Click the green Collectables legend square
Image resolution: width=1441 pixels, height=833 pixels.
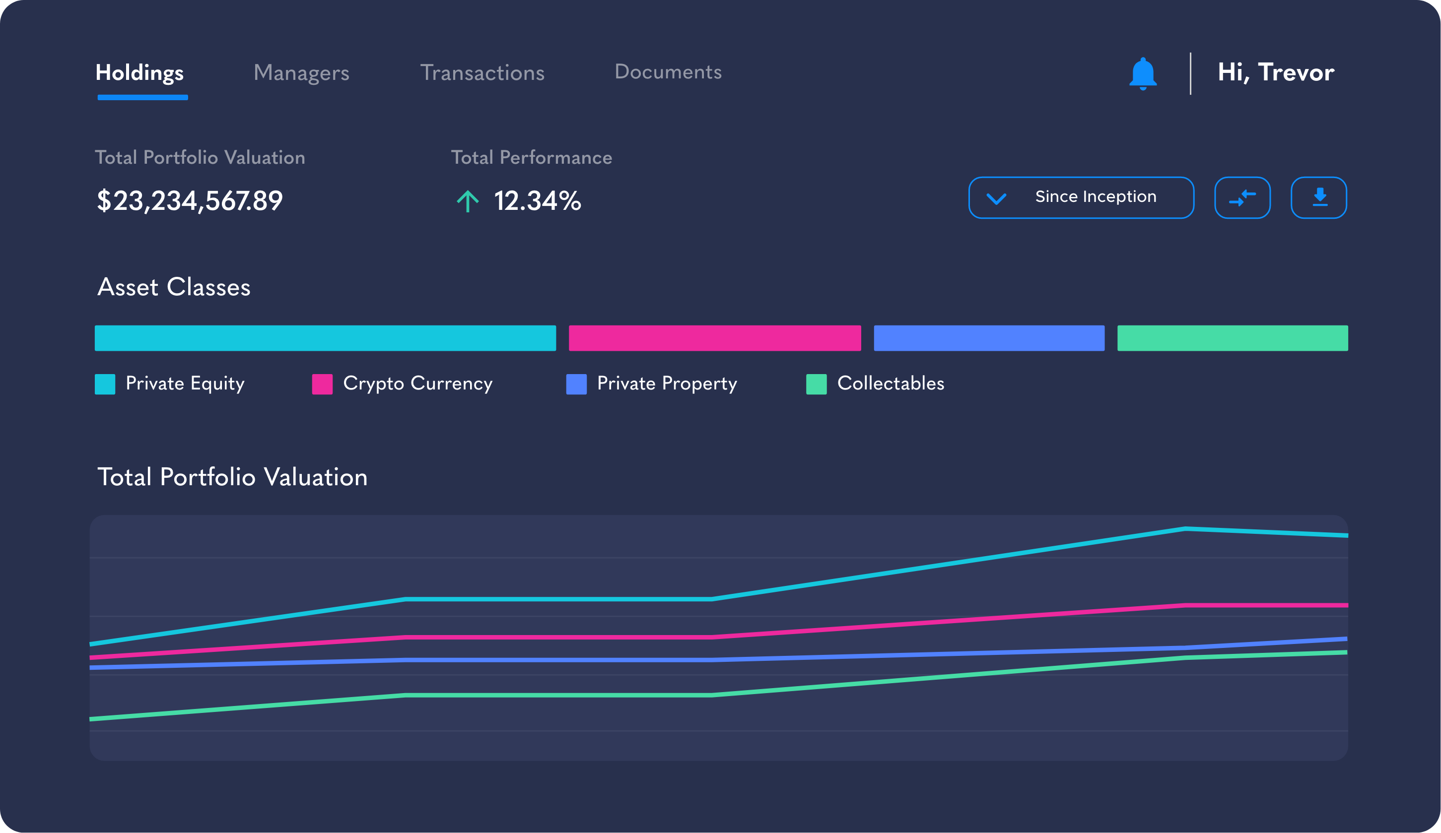[816, 384]
